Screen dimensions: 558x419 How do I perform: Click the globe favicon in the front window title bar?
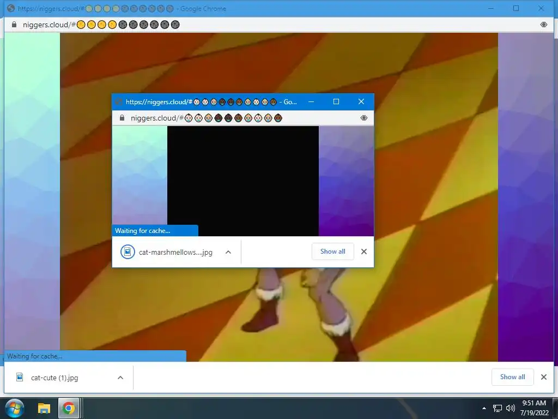(119, 102)
